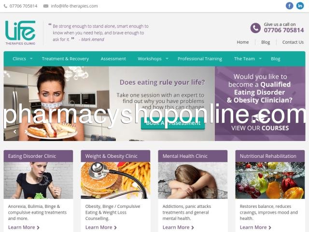Go to previous slide arrow on banner
The width and height of the screenshot is (309, 232).
click(x=15, y=131)
